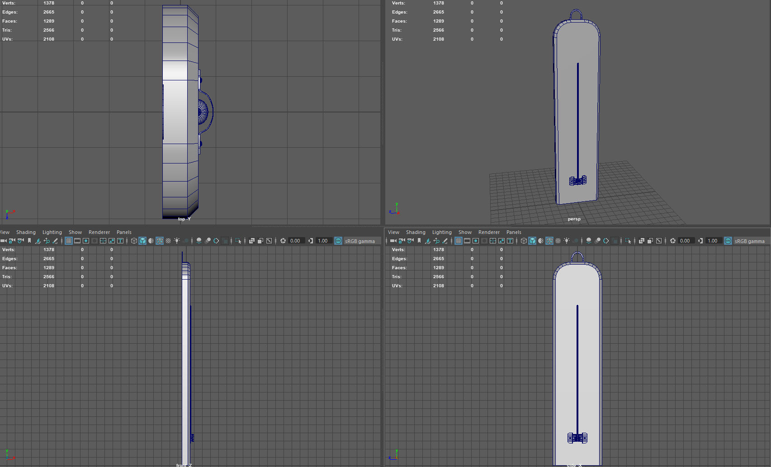
Task: Open camera bookmarks in front view panel
Action: tap(29, 241)
